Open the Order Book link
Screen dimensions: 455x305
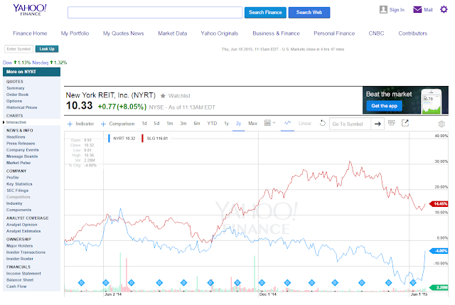pyautogui.click(x=17, y=95)
